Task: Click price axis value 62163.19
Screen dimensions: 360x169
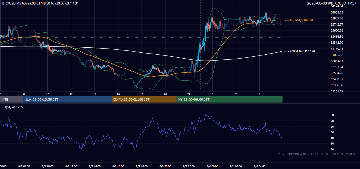Action: pyautogui.click(x=337, y=91)
